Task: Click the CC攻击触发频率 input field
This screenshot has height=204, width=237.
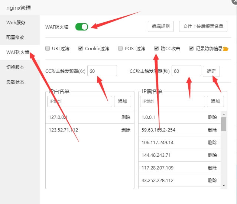Action: coord(102,71)
